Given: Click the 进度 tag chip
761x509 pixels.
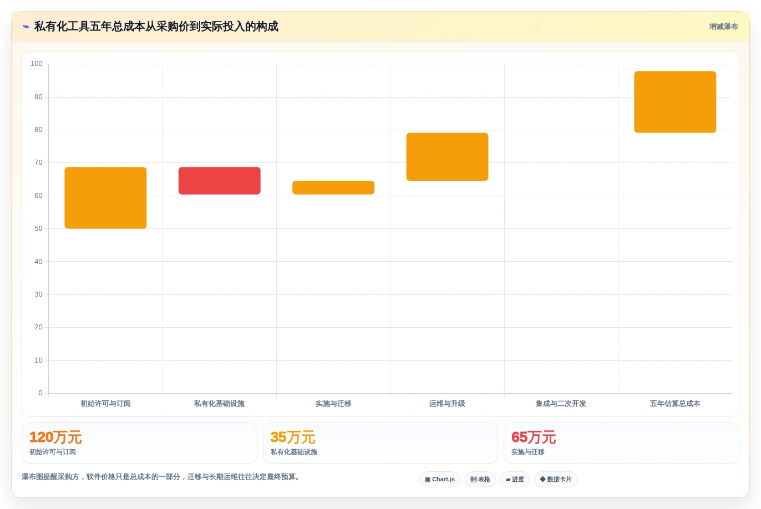Looking at the screenshot, I should 515,480.
